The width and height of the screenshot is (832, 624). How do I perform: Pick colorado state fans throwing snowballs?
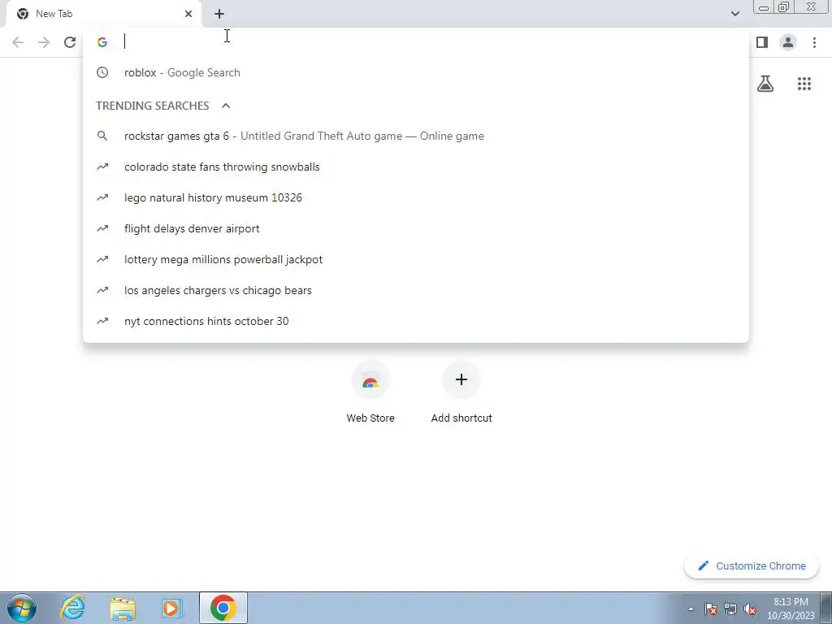click(x=416, y=167)
